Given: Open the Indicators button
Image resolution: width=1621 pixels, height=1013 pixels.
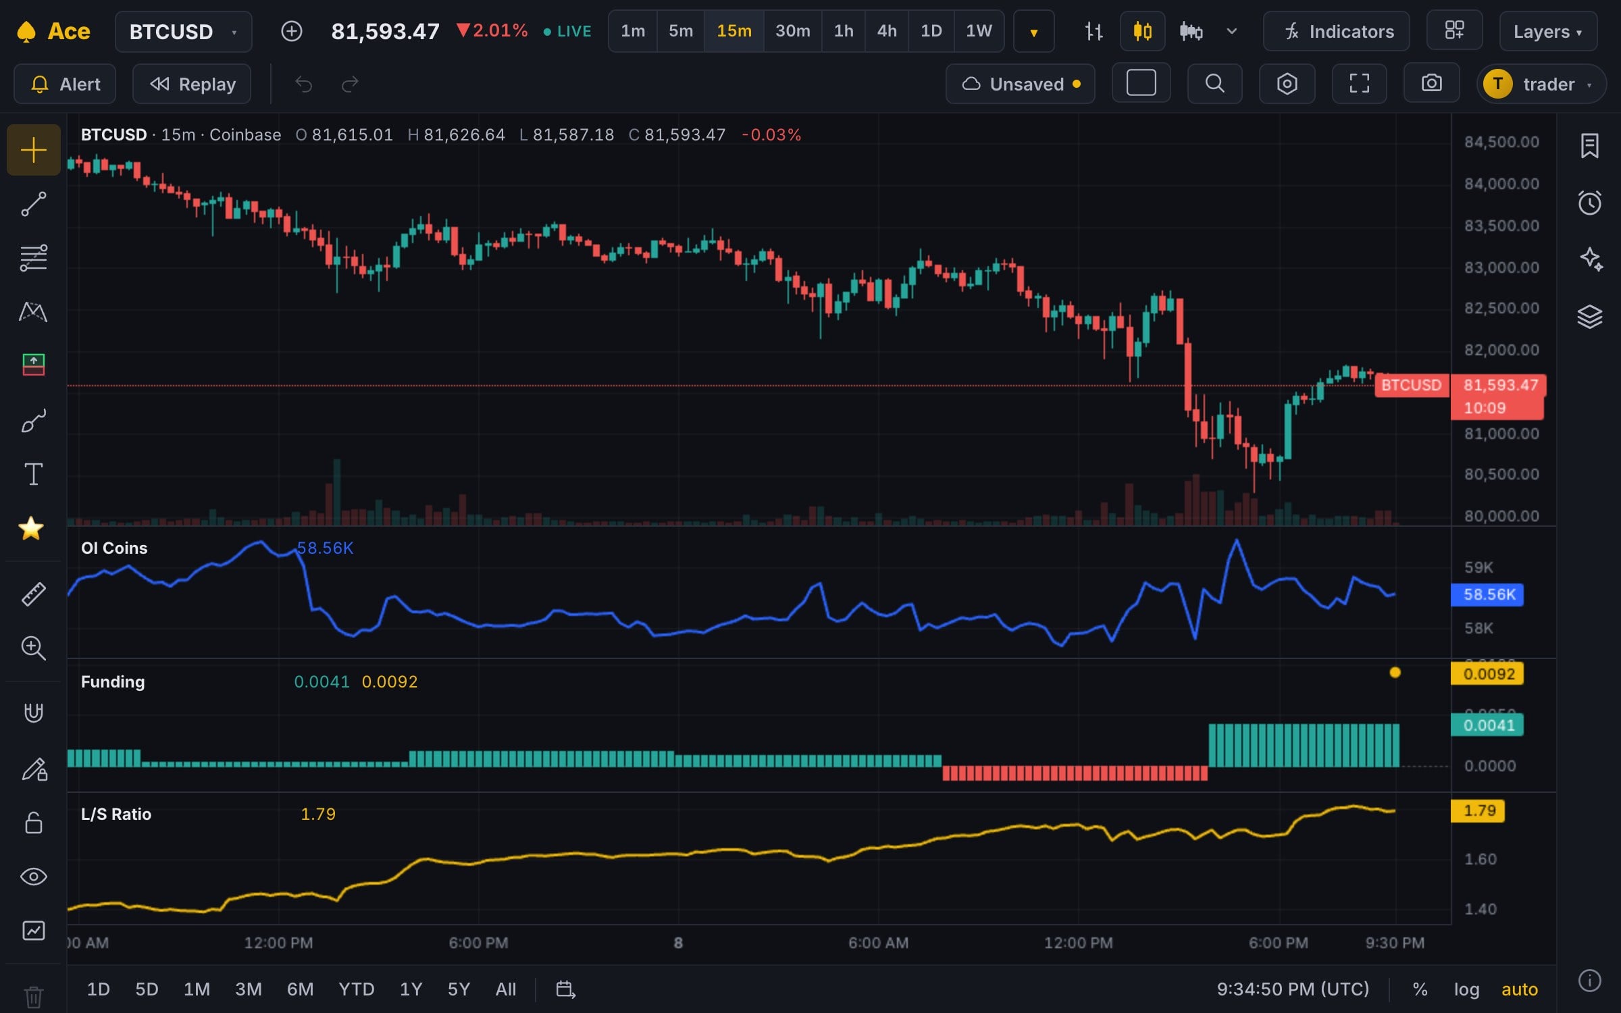Looking at the screenshot, I should [1337, 31].
